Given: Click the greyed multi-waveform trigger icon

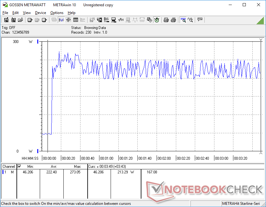Looking at the screenshot, I should point(142,20).
